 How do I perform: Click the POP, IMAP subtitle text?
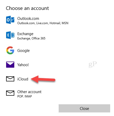tap(24, 96)
